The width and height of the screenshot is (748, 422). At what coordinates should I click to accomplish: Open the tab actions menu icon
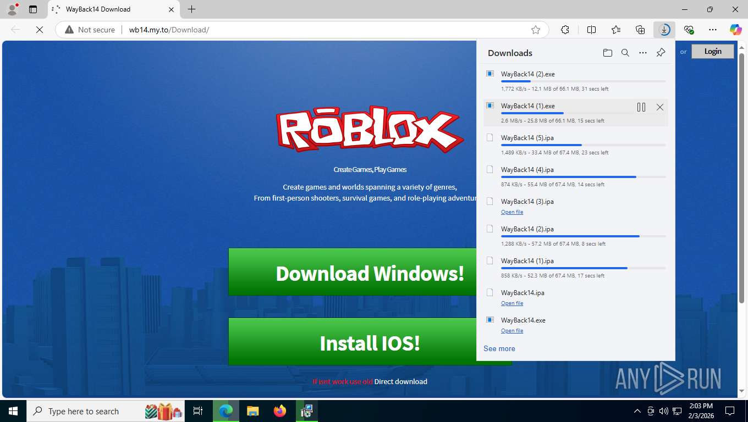tap(33, 9)
